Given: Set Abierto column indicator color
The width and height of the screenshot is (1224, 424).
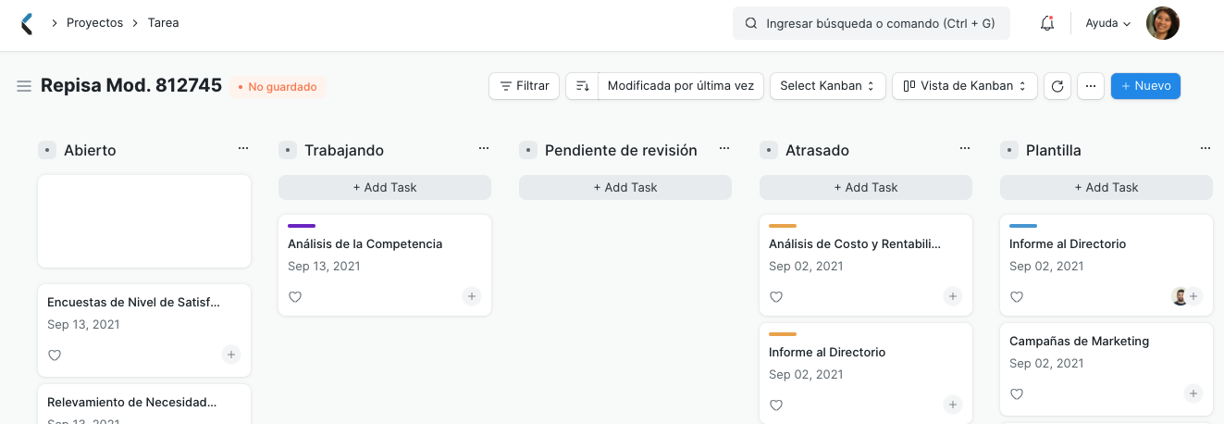Looking at the screenshot, I should (47, 150).
